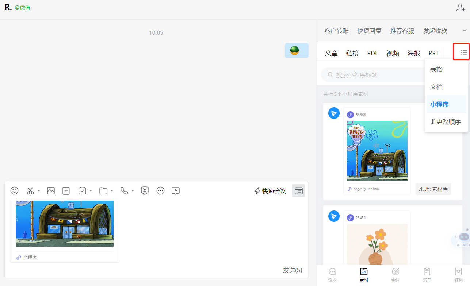
Task: Choose 文档 from dropdown menu
Action: coord(446,87)
